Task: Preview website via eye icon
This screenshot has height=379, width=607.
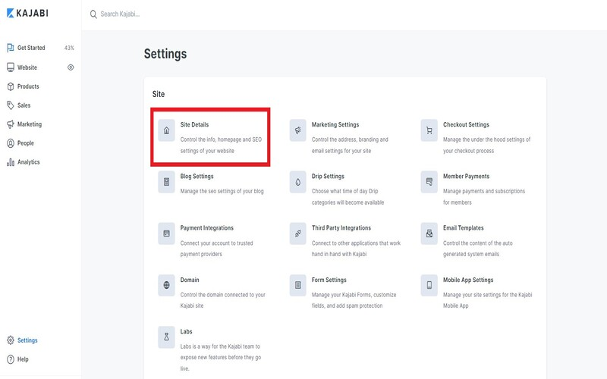Action: [71, 67]
